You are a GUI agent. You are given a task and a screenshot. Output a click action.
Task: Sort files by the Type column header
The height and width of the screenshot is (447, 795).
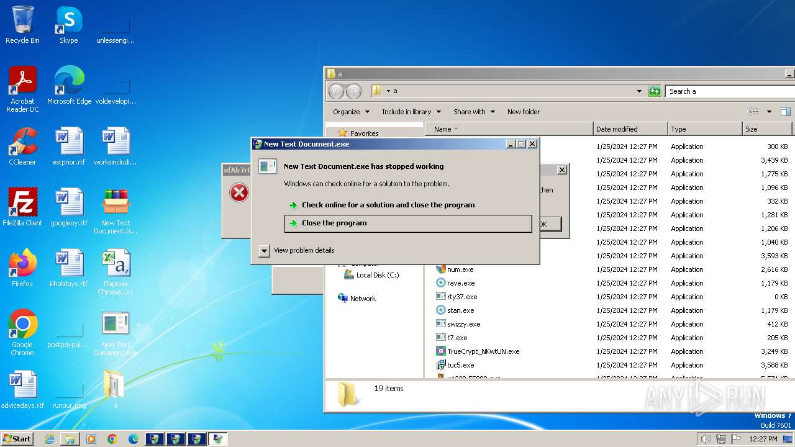(x=706, y=129)
